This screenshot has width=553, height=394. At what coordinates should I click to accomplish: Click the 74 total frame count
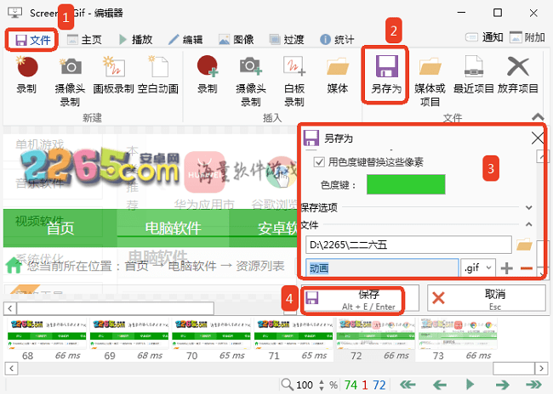[351, 385]
